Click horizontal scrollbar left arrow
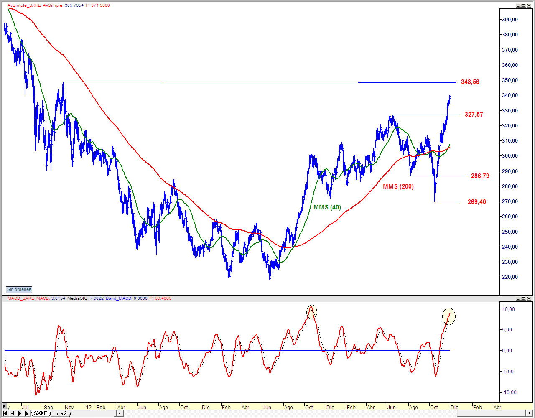The image size is (535, 418). [120, 413]
